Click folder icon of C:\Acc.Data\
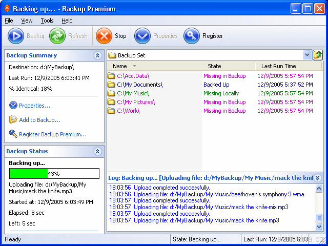The height and width of the screenshot is (246, 328). 111,76
